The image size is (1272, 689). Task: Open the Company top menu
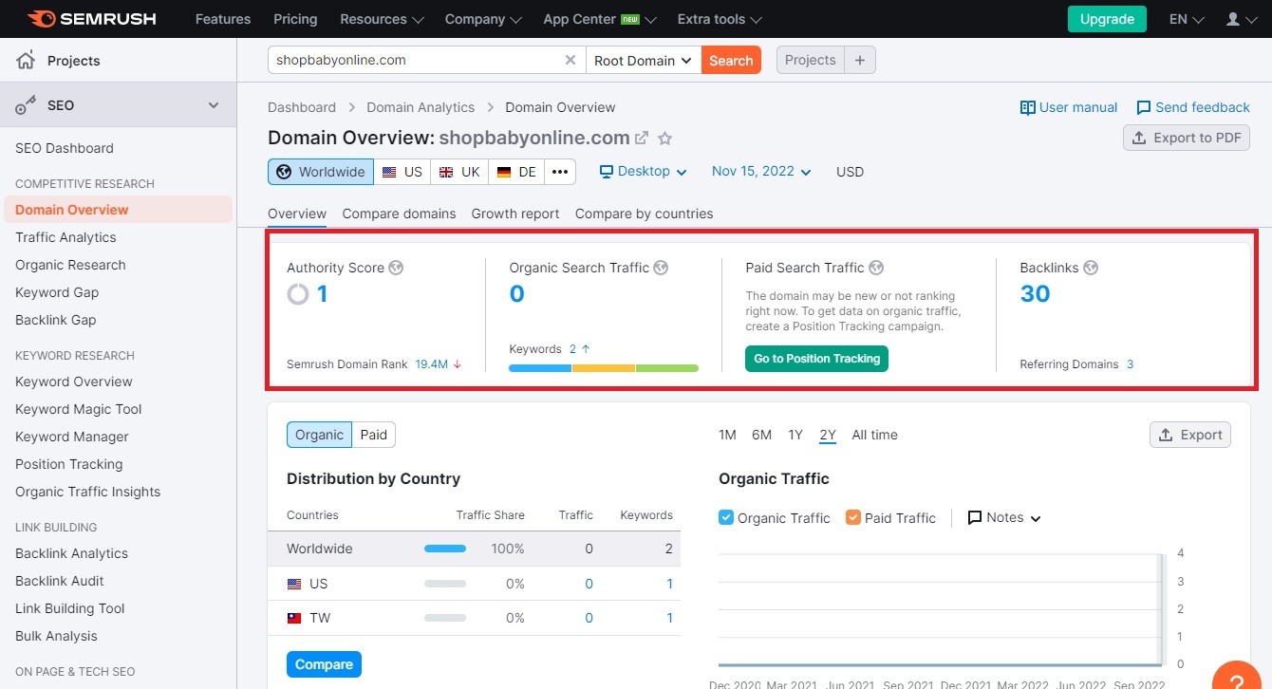pos(483,19)
